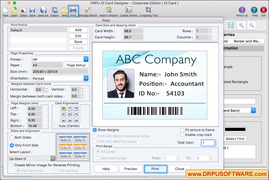Uncheck the Show Margins checkbox
This screenshot has width=269, height=180.
click(95, 130)
